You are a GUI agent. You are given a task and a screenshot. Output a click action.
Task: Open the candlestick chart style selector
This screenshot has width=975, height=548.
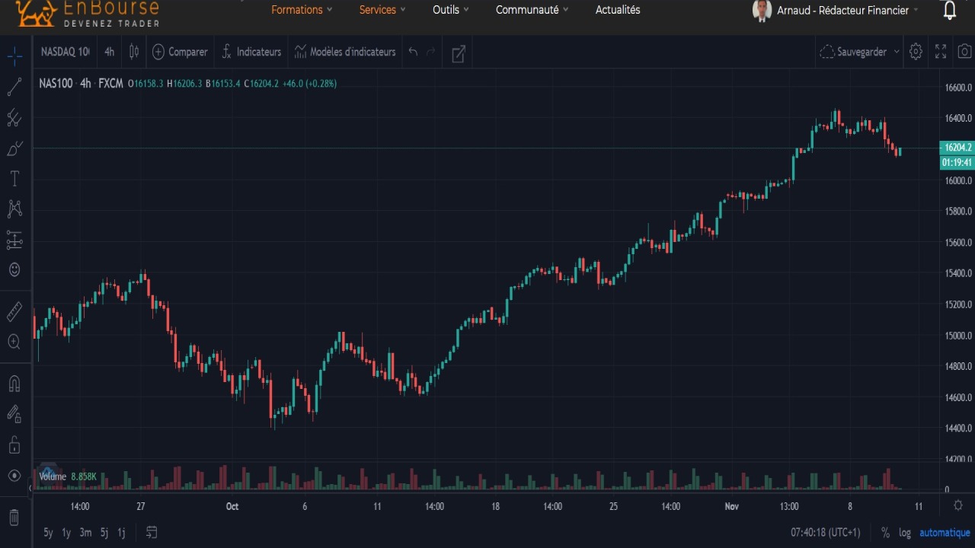134,52
